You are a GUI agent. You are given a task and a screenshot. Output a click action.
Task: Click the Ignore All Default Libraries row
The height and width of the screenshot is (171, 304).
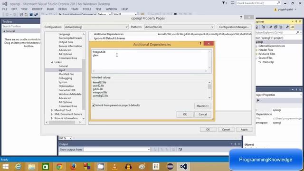(x=170, y=38)
